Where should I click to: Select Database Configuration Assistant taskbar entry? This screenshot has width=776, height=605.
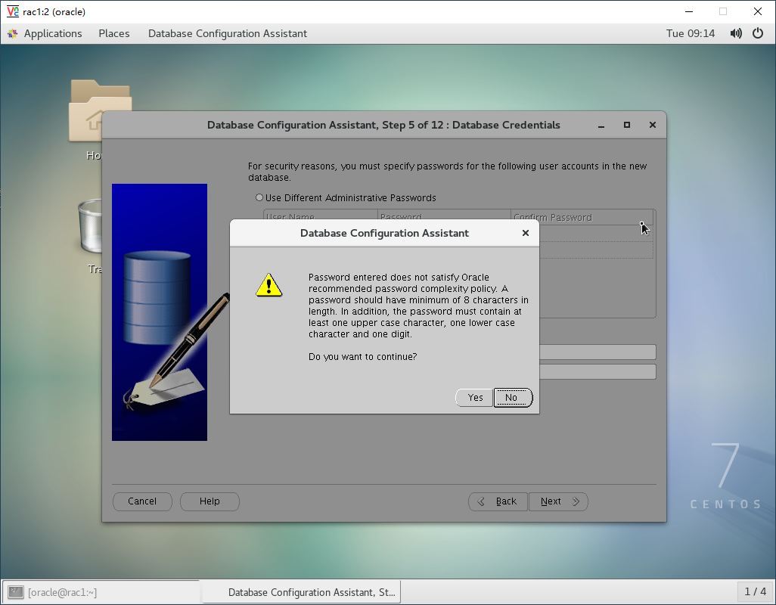tap(301, 592)
